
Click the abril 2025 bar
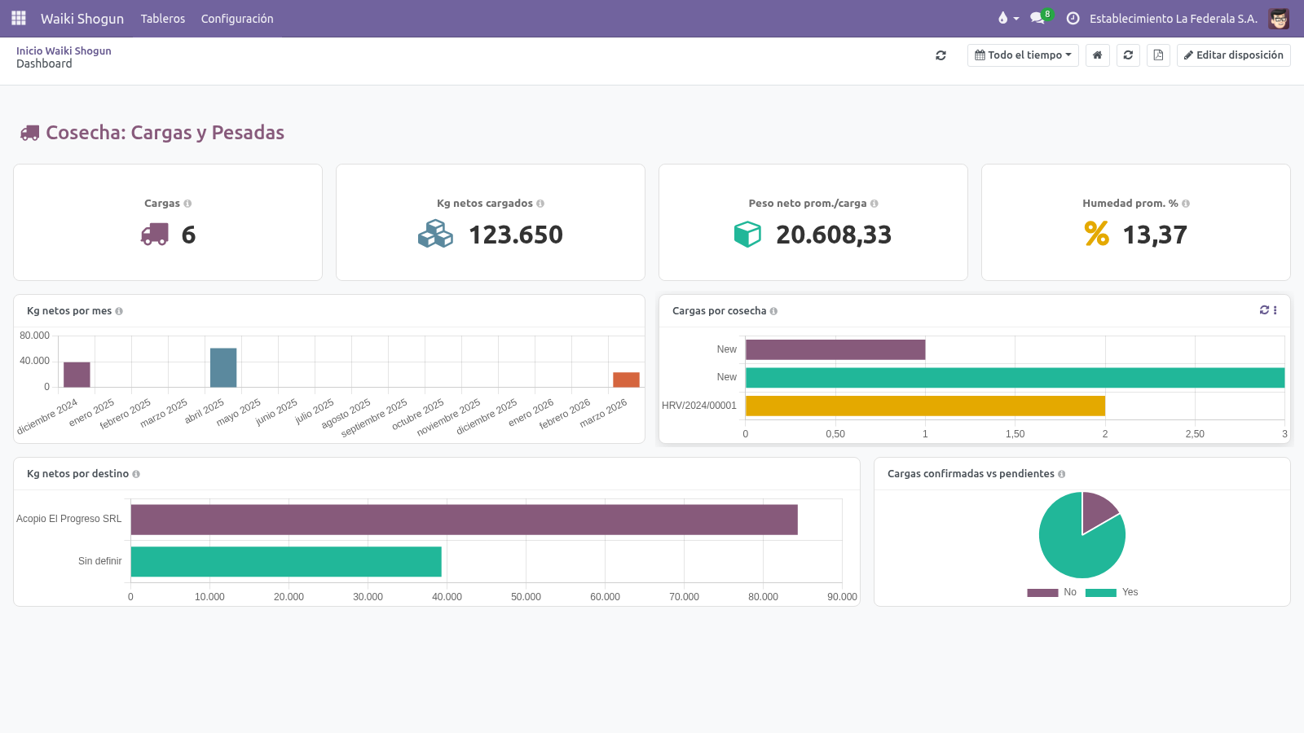click(x=223, y=367)
